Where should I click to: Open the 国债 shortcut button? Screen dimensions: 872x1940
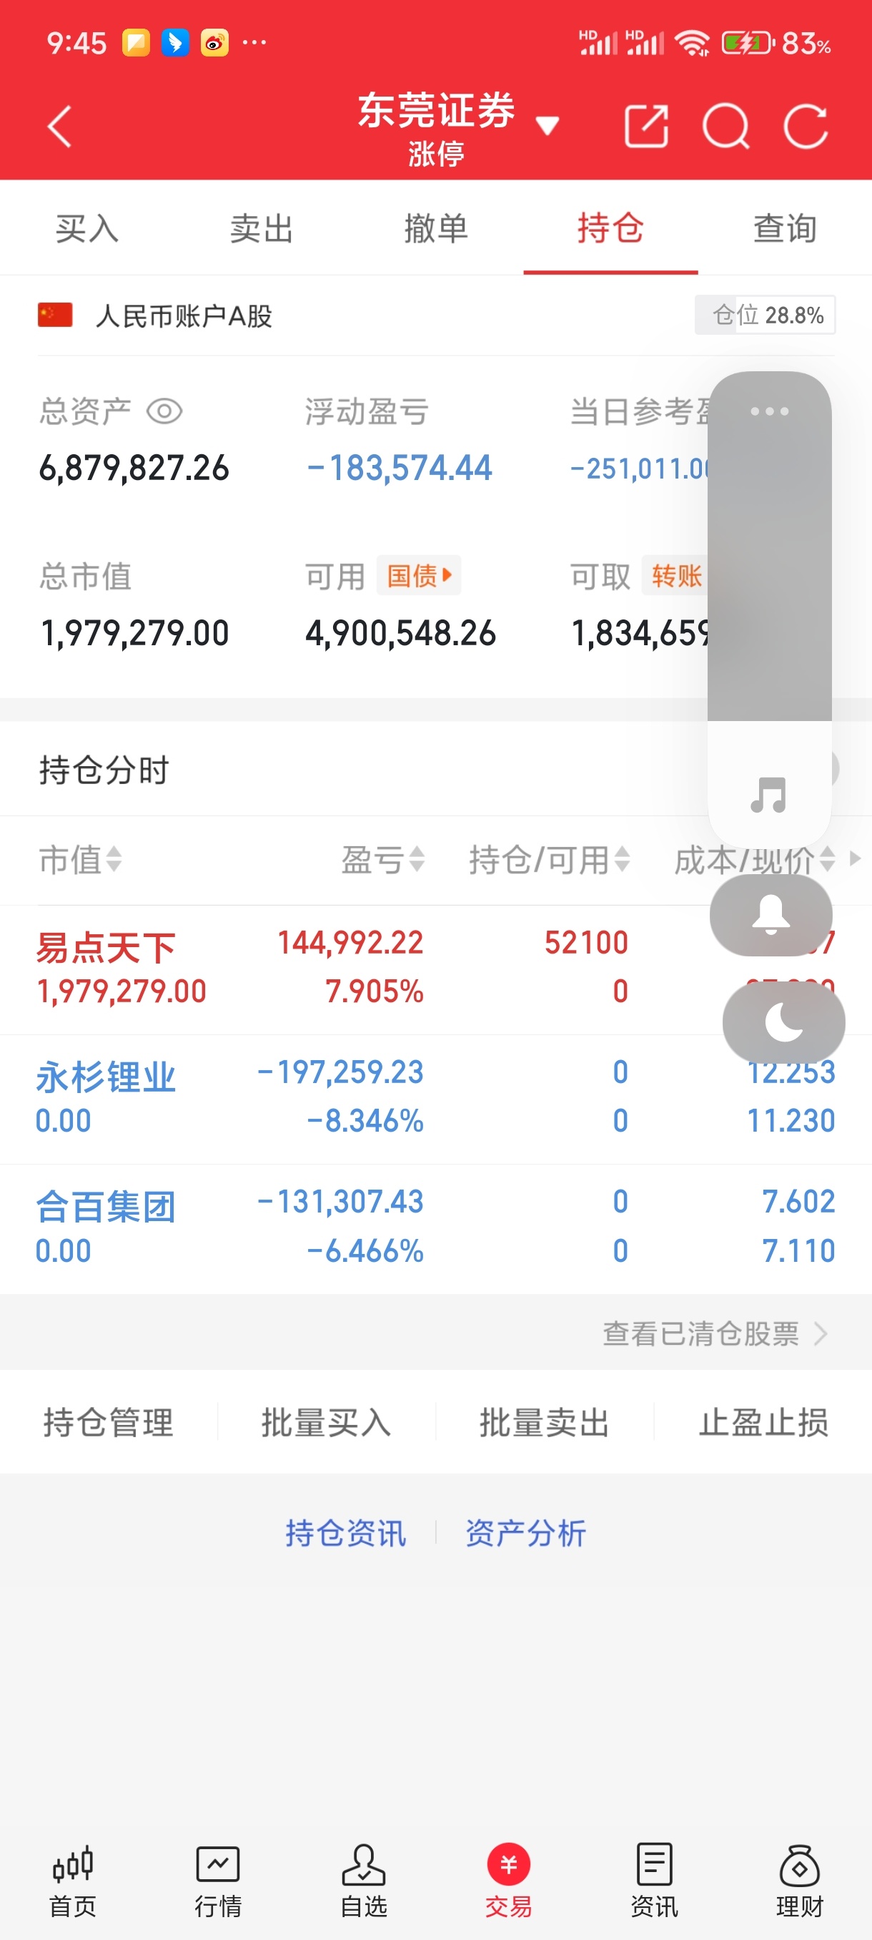(419, 576)
